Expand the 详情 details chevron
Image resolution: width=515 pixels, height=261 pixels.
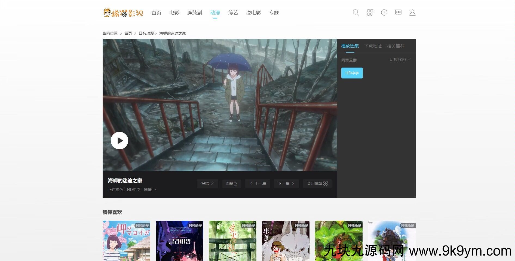click(150, 190)
